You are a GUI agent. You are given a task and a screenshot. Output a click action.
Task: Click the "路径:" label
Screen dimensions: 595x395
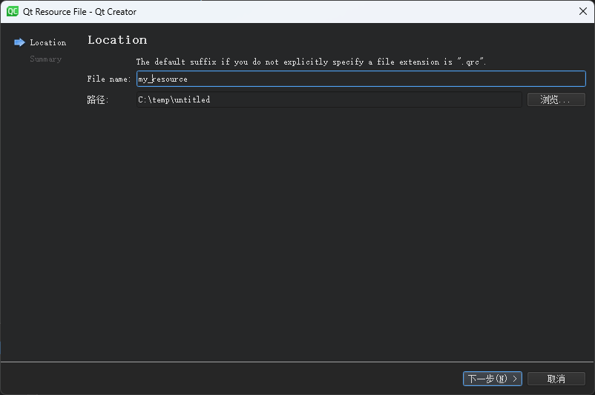98,99
